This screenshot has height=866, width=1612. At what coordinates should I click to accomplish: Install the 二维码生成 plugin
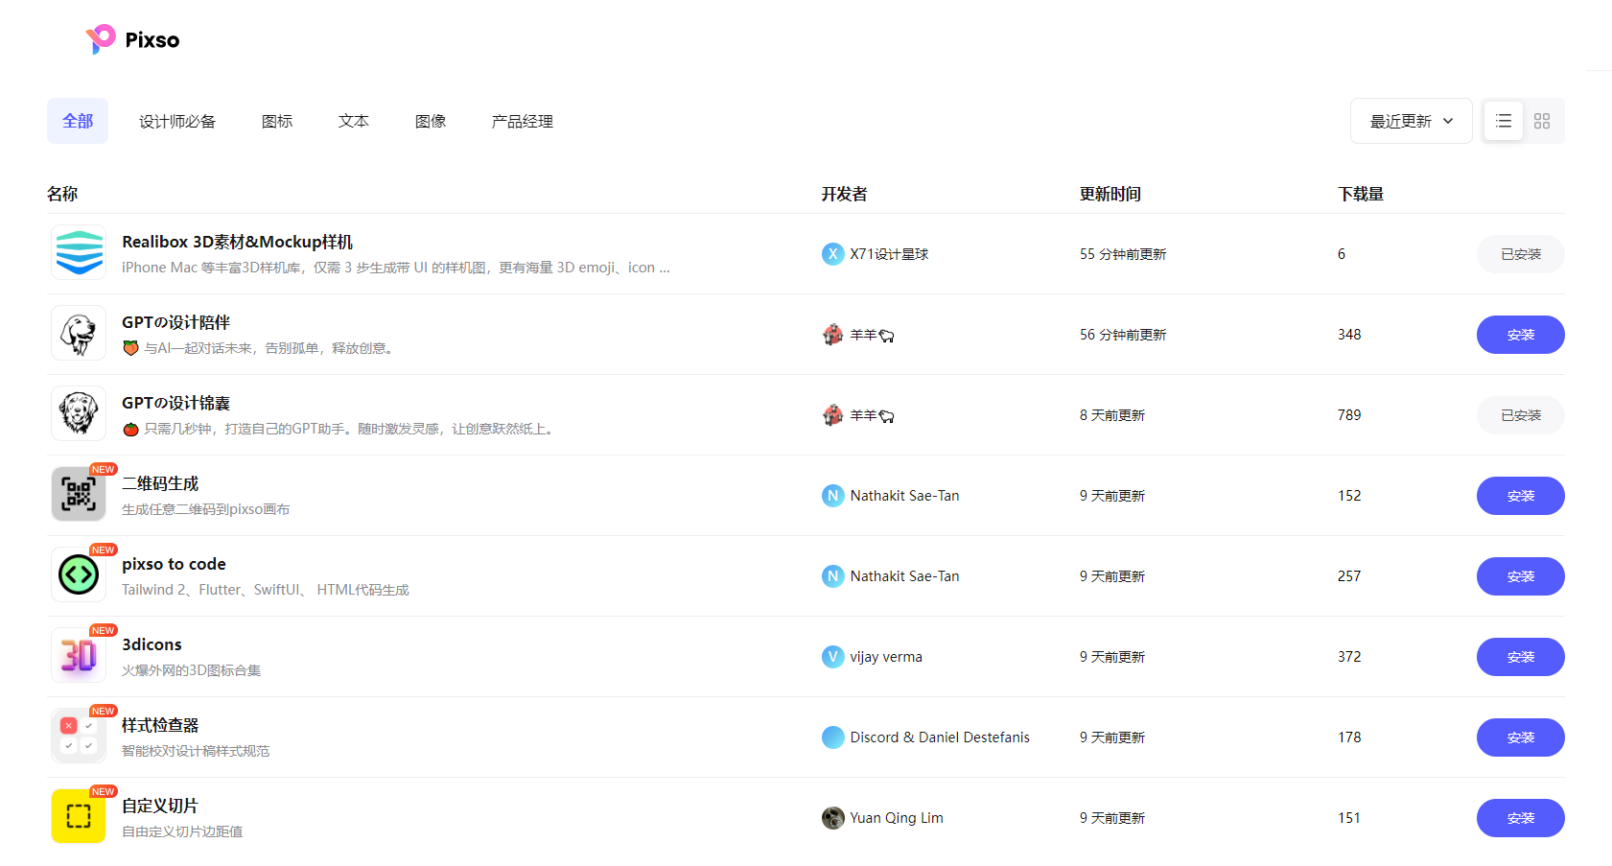click(1521, 496)
